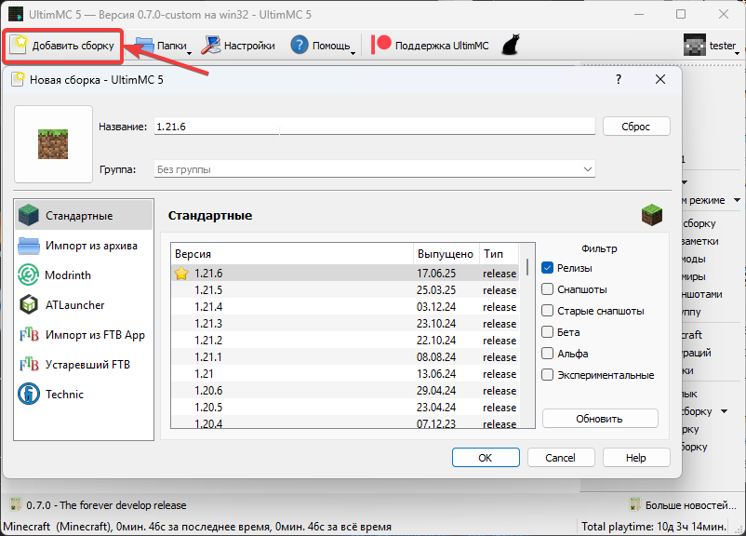
Task: Open the Больше новостей link
Action: [x=690, y=505]
